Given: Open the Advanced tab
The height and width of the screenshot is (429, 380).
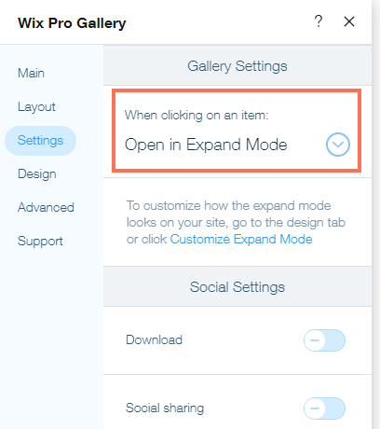Looking at the screenshot, I should (46, 207).
